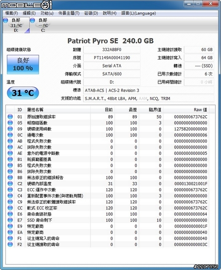221x270 pixels.
Task: Select the 硬碟內部溫度 attribute name
Action: click(39, 184)
